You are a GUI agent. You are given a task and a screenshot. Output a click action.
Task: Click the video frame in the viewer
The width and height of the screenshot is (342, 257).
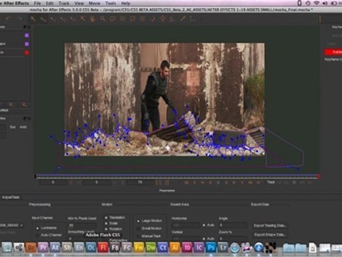(x=165, y=99)
